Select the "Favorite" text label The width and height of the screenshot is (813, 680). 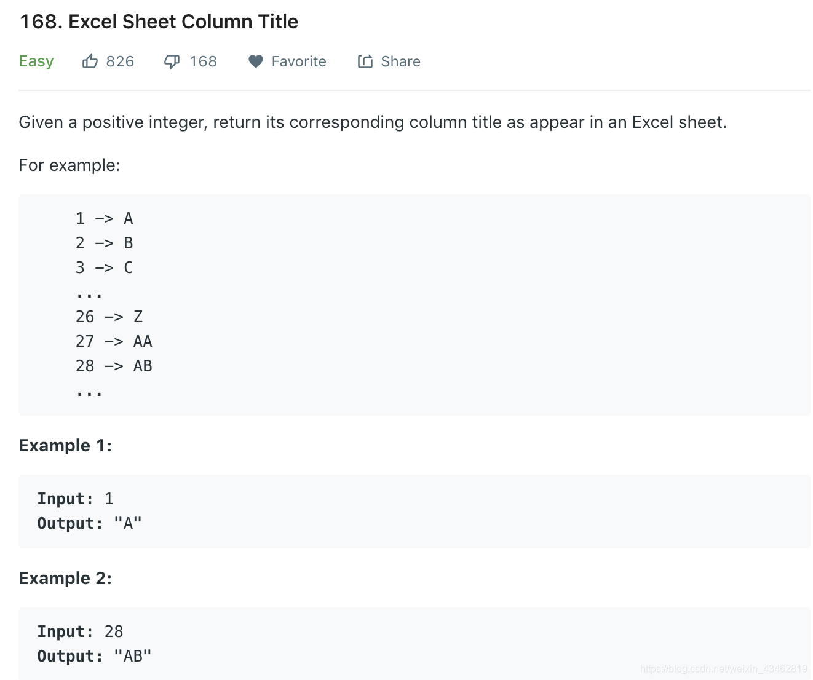pos(299,61)
